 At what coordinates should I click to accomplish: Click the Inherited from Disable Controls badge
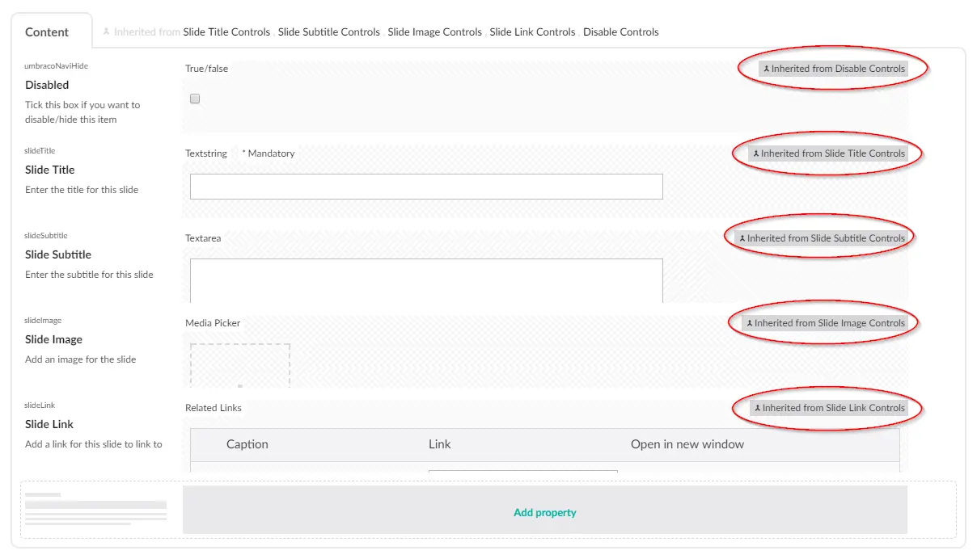(x=833, y=69)
